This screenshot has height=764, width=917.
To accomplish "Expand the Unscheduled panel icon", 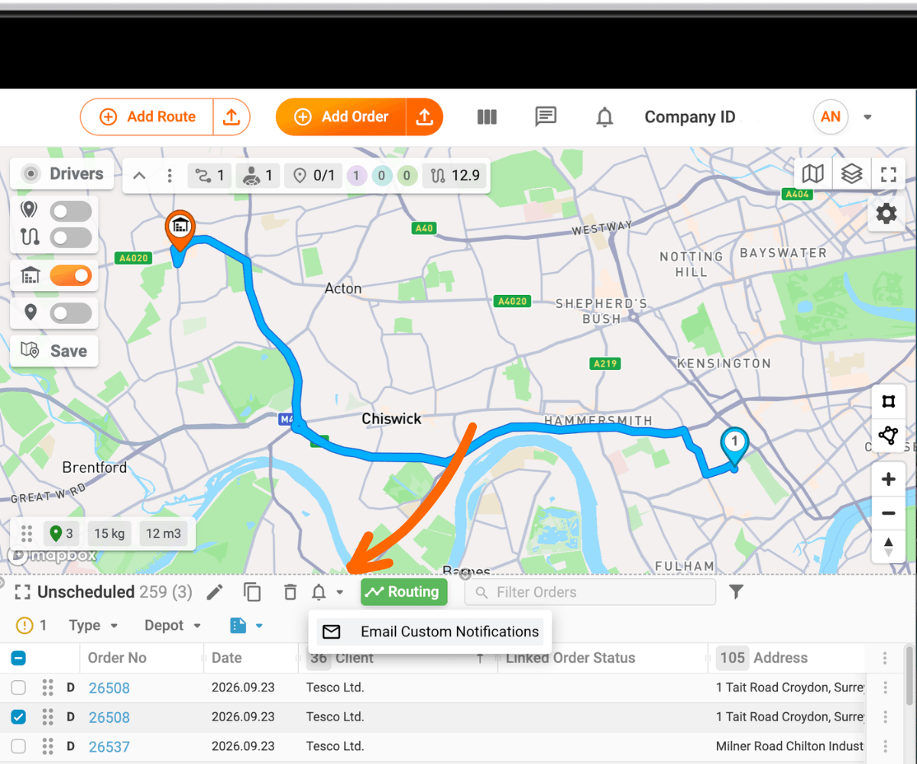I will (x=22, y=592).
